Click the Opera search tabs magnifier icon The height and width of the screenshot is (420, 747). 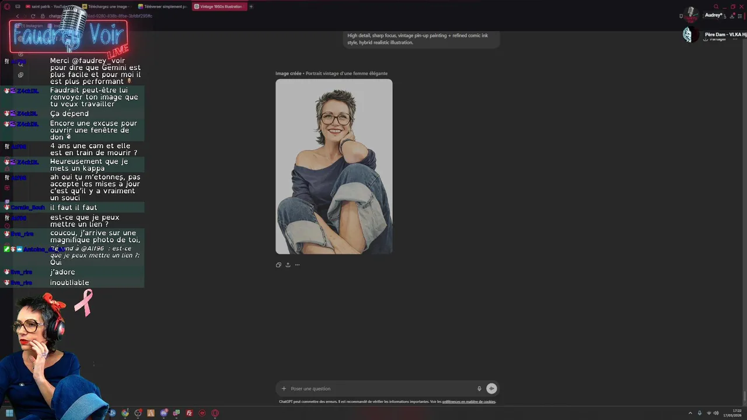coord(716,6)
